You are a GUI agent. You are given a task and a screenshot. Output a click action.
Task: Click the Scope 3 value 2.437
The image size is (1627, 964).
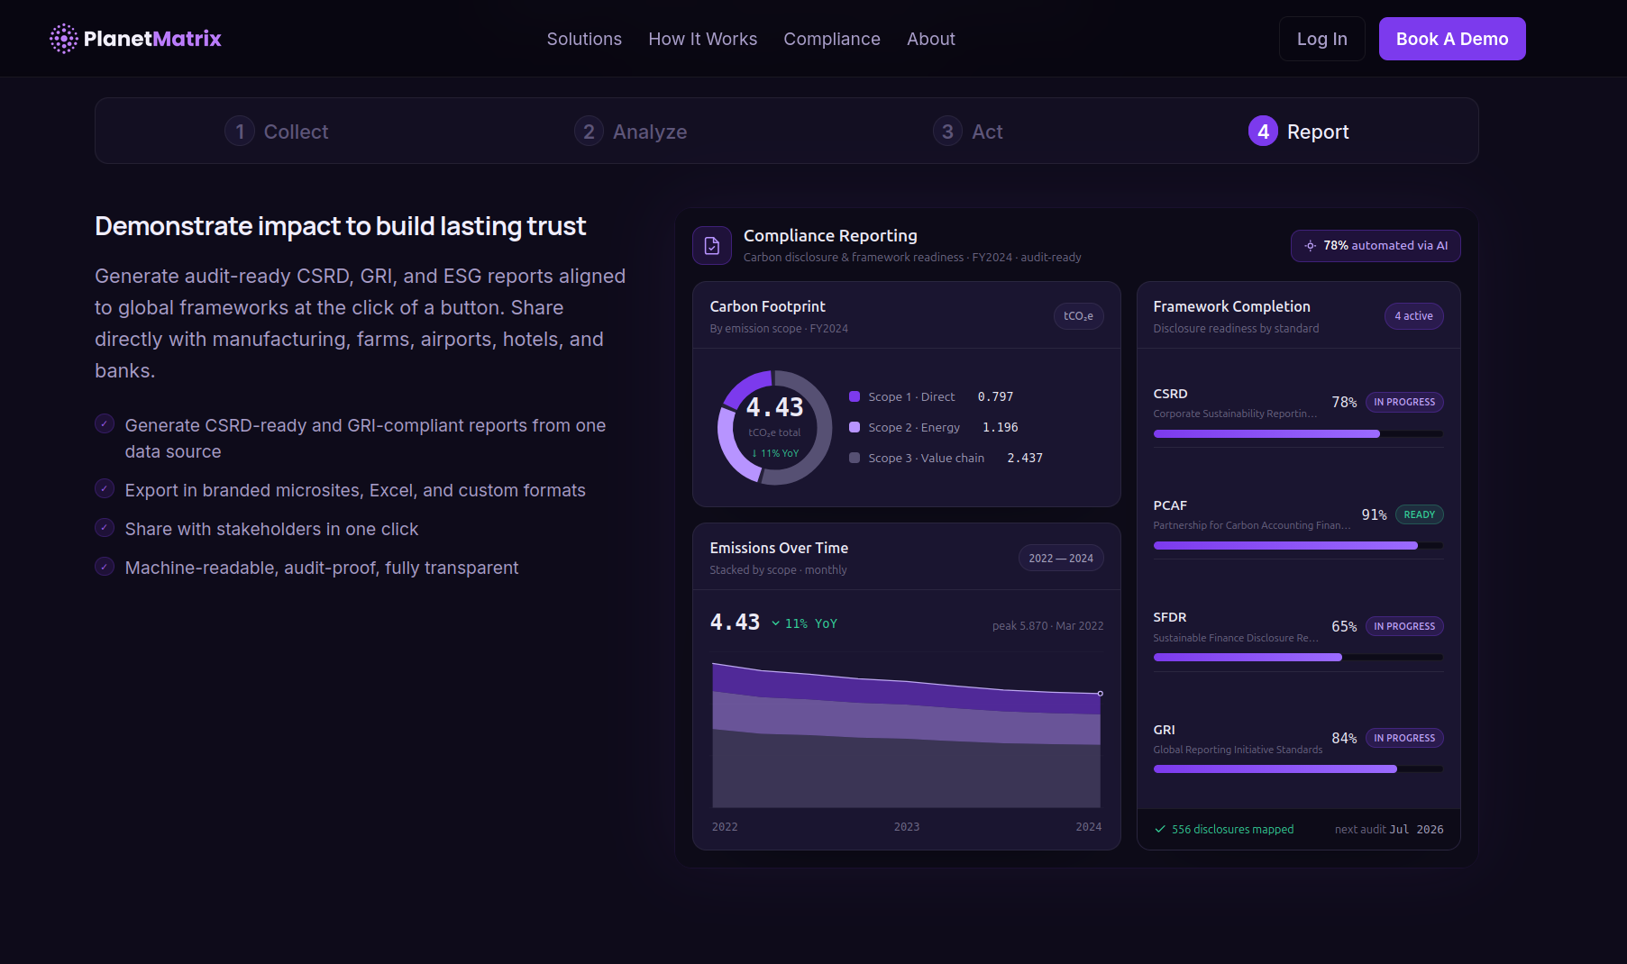1025,459
